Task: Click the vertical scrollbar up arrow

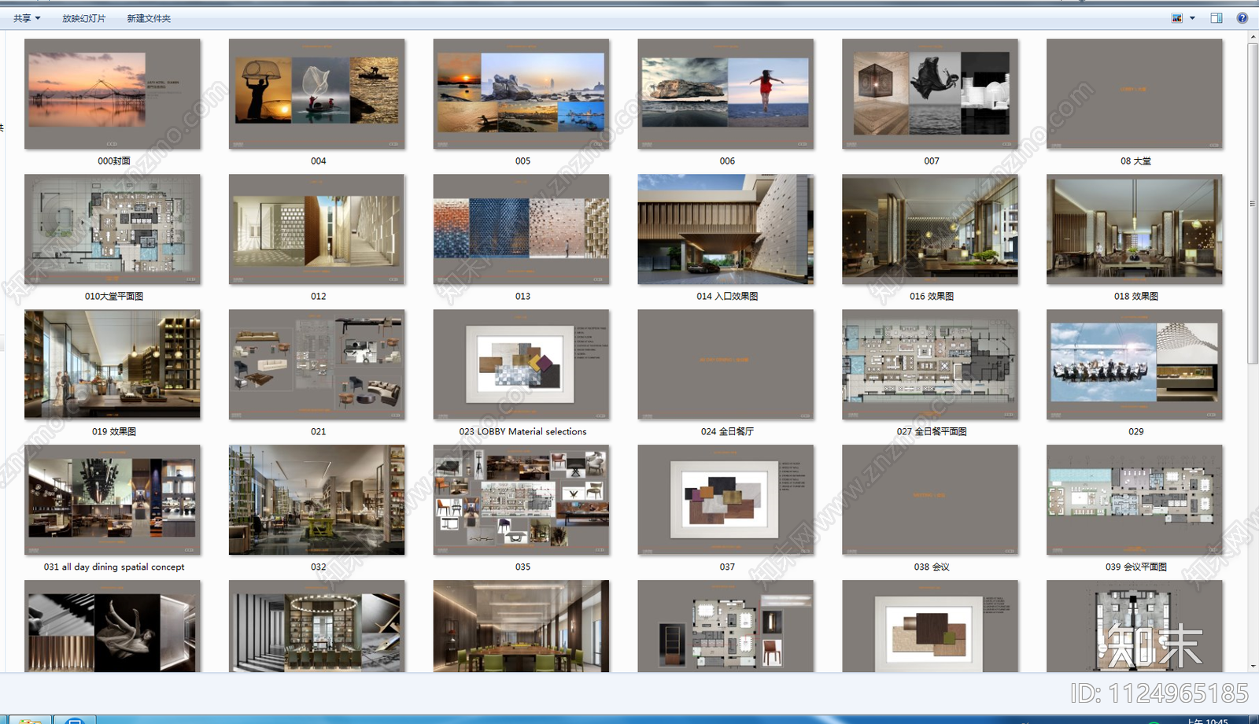Action: (x=1253, y=37)
